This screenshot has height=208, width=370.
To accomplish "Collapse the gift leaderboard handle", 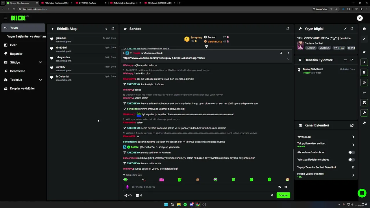I will (x=206, y=47).
